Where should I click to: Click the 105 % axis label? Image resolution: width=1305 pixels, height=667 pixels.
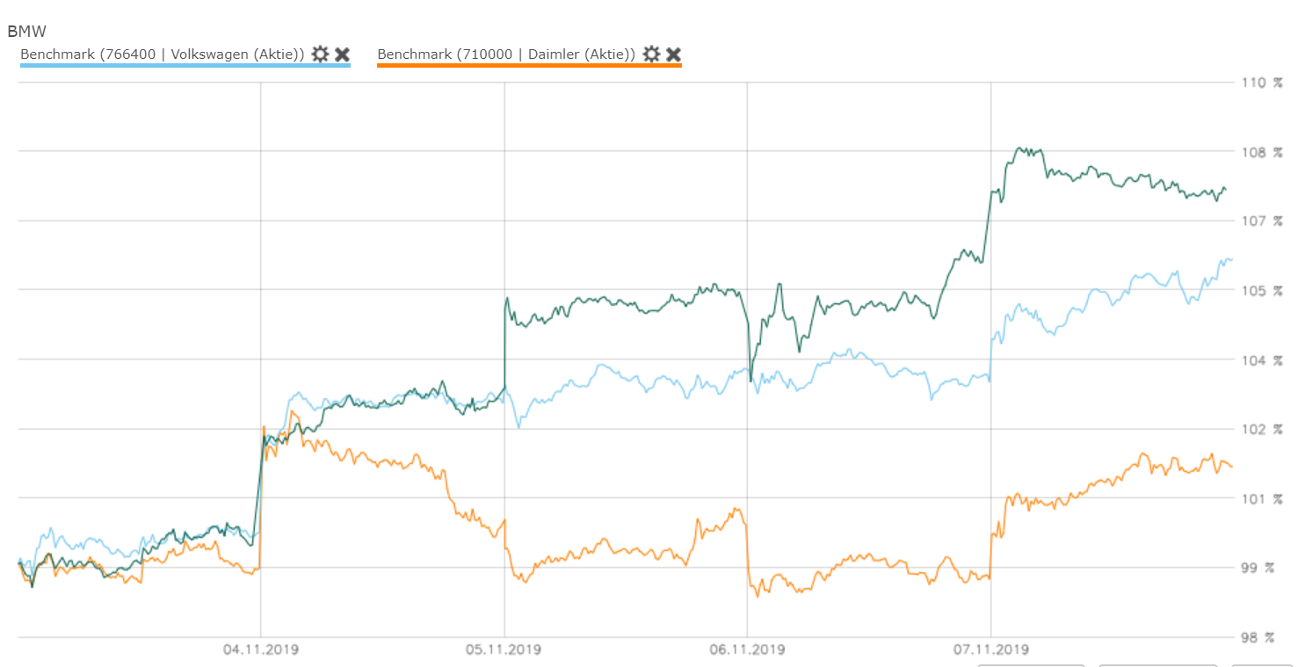pos(1261,290)
